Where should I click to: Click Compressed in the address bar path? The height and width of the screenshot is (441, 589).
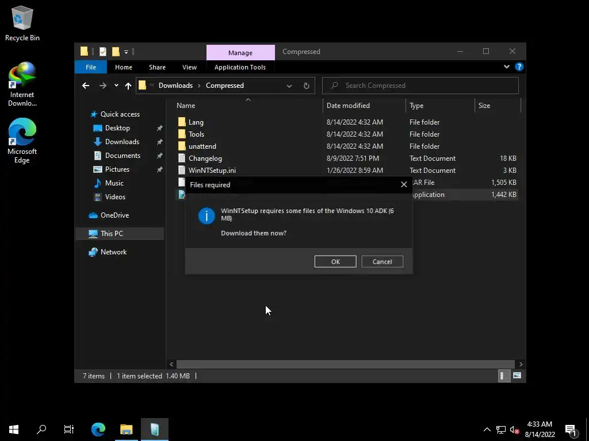coord(225,86)
